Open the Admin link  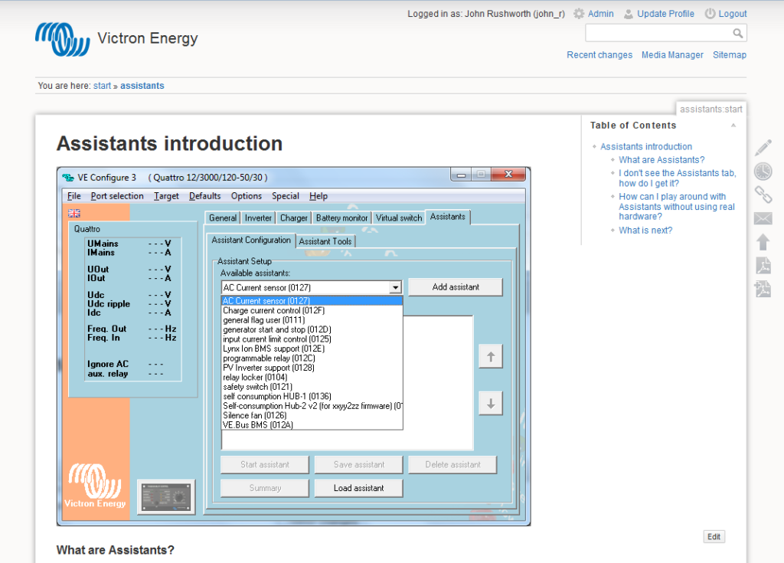[600, 14]
